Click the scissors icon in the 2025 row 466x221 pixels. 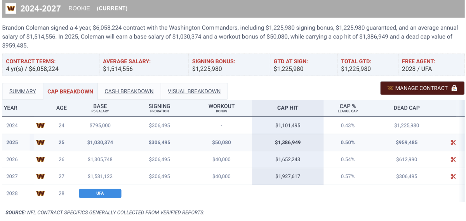pyautogui.click(x=453, y=143)
